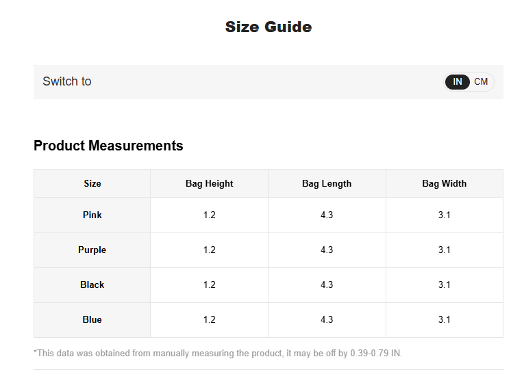Select the Bag Length column header

[327, 183]
